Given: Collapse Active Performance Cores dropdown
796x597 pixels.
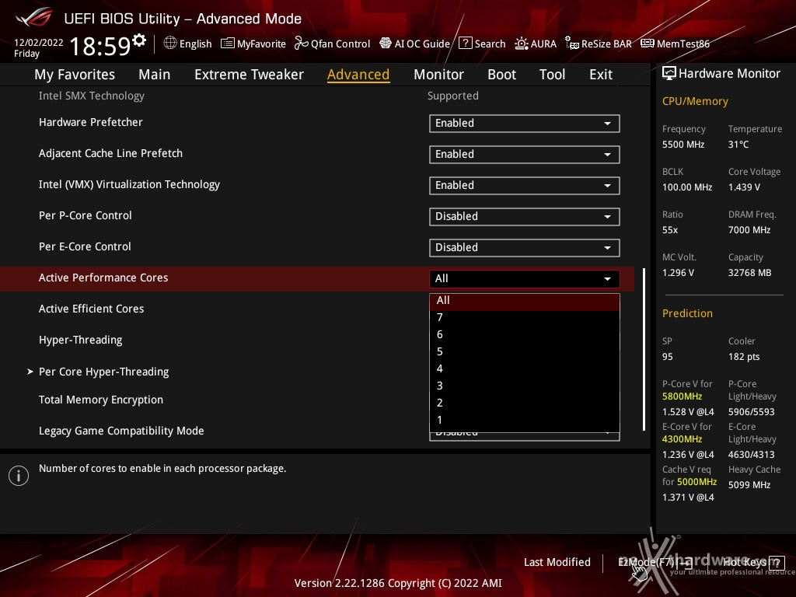Looking at the screenshot, I should tap(525, 279).
